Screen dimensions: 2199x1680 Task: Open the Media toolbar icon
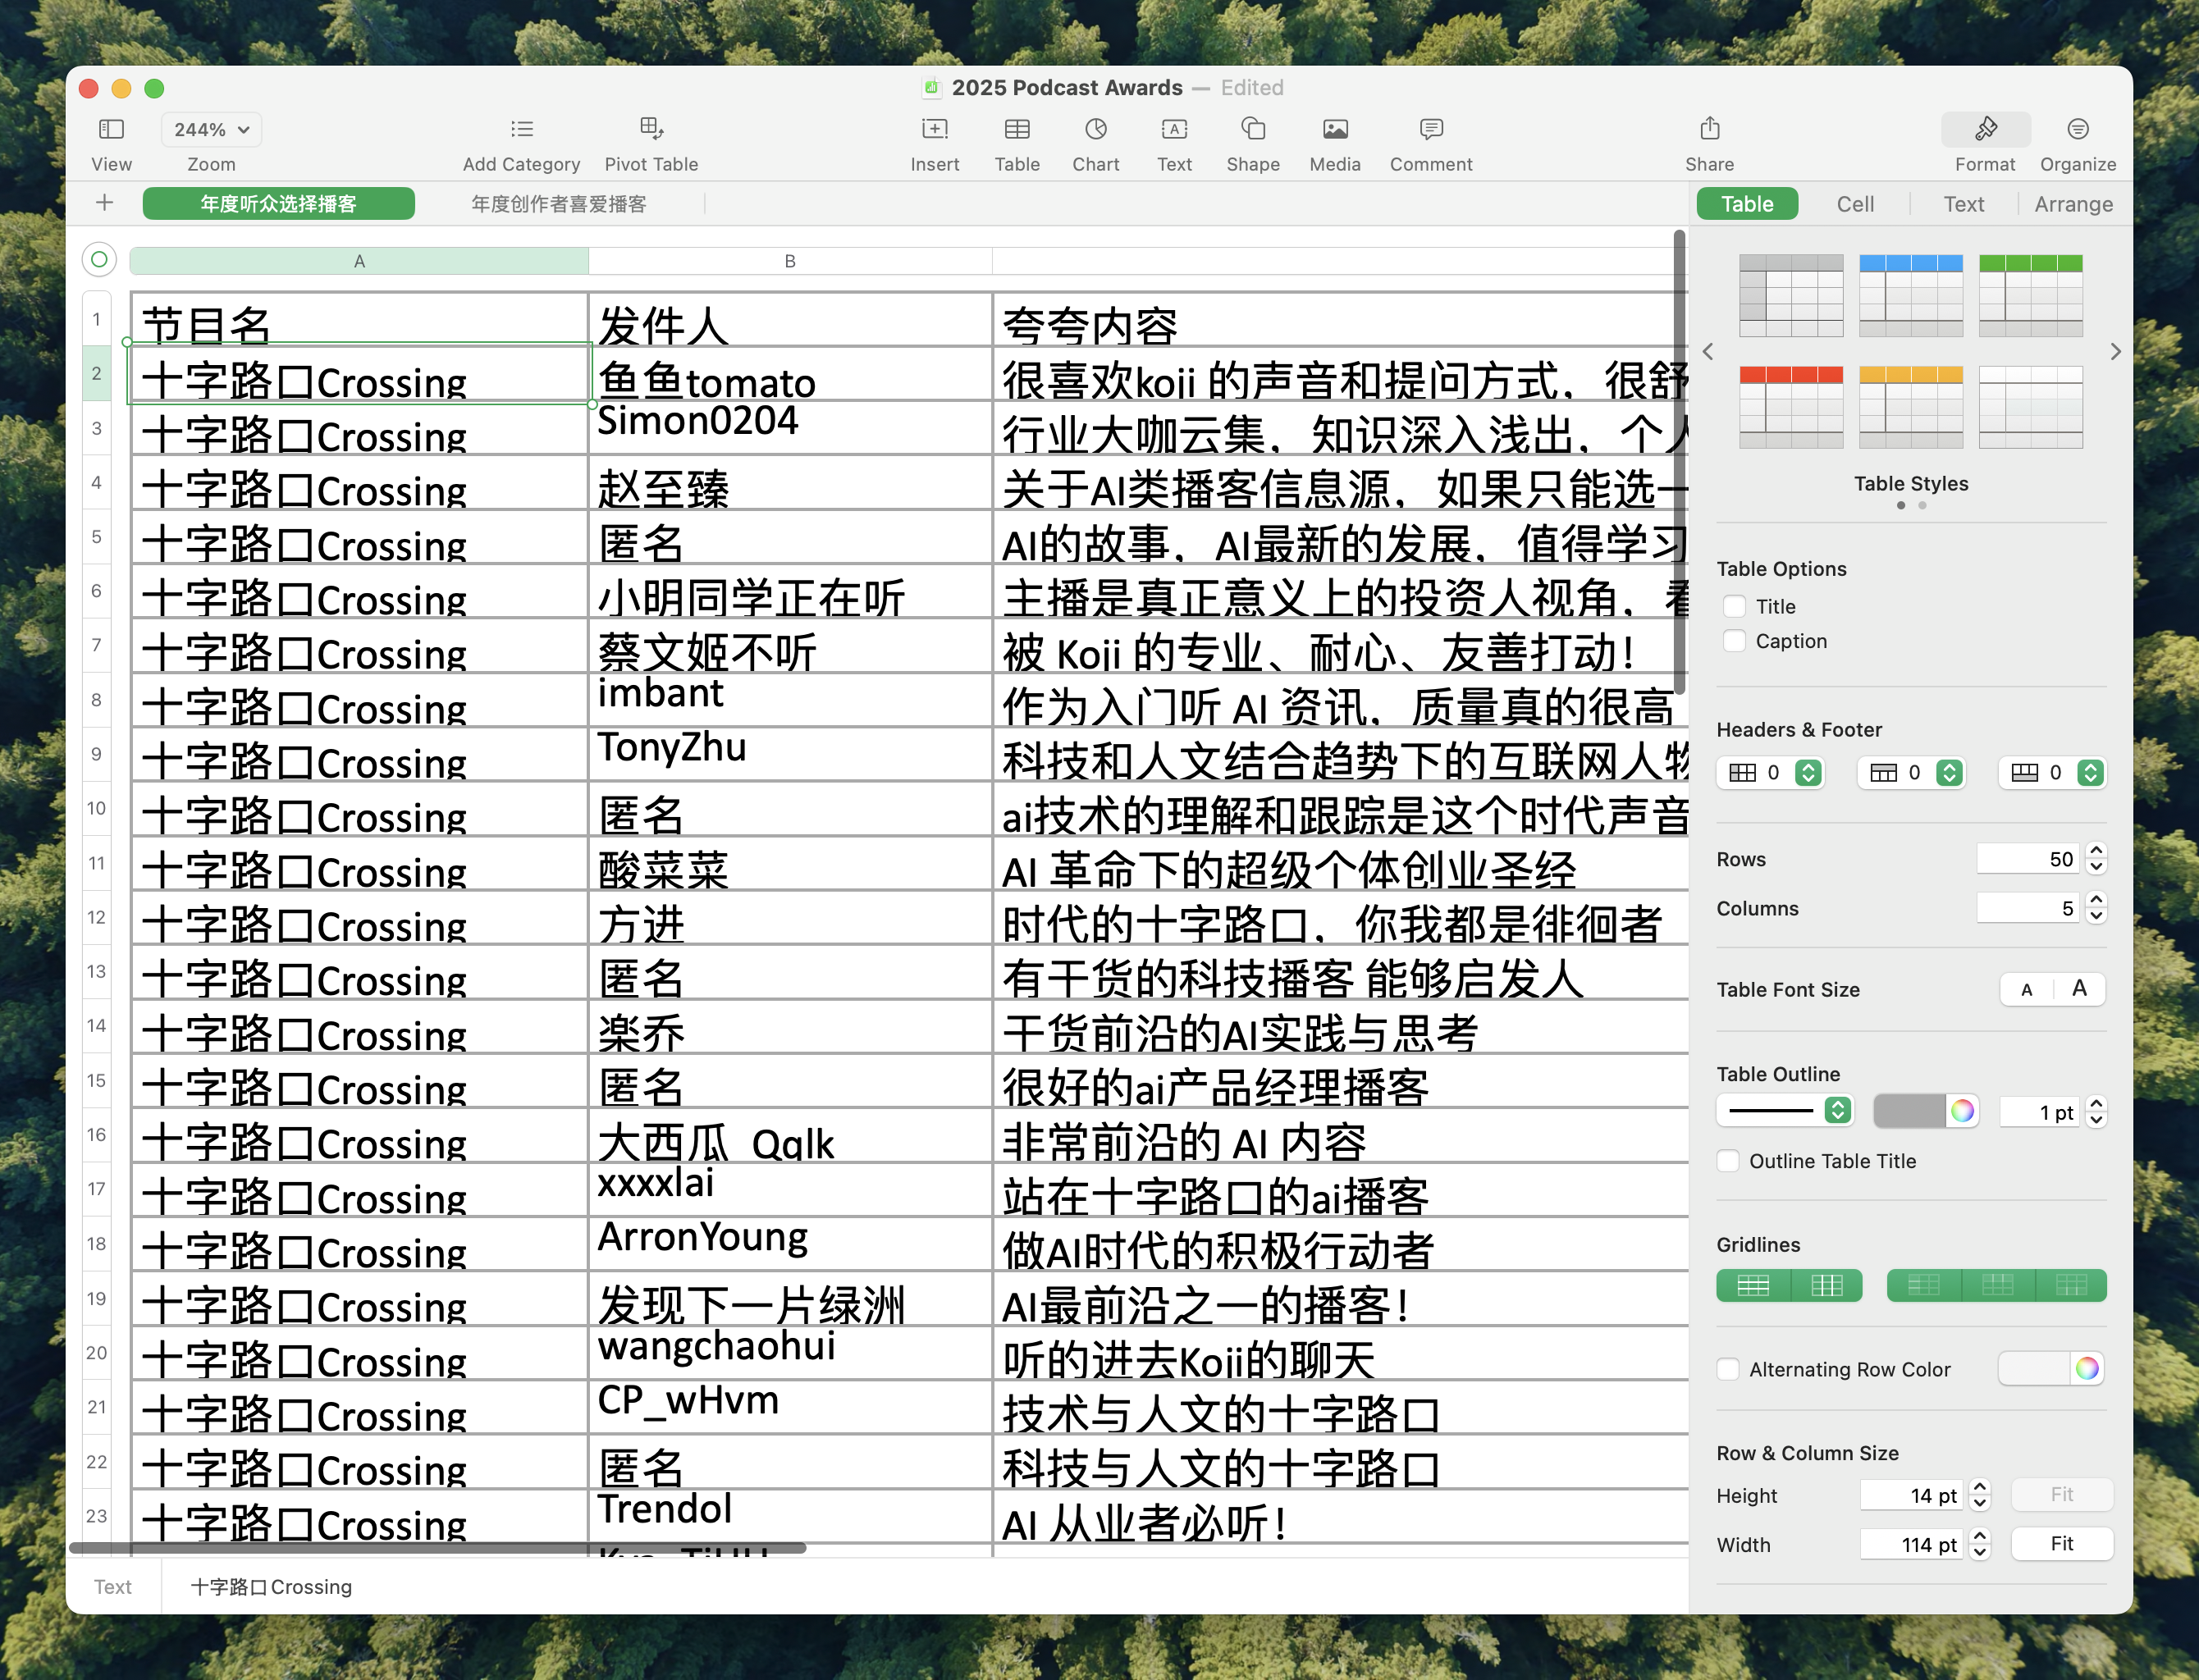click(x=1334, y=129)
